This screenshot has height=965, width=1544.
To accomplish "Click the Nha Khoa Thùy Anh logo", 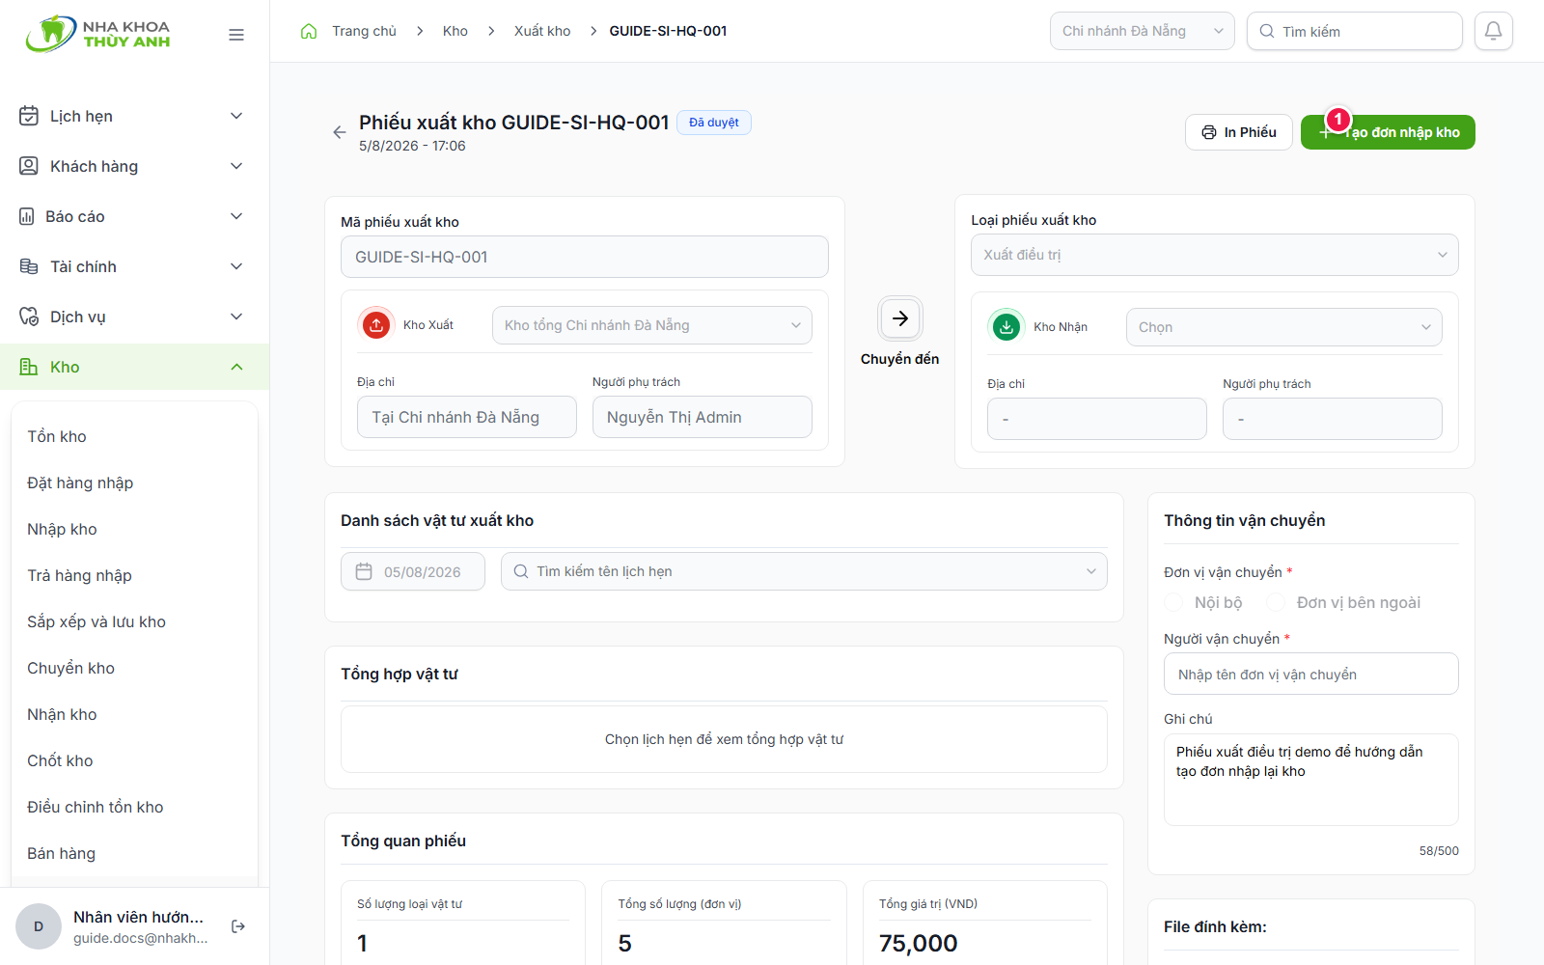I will [98, 34].
